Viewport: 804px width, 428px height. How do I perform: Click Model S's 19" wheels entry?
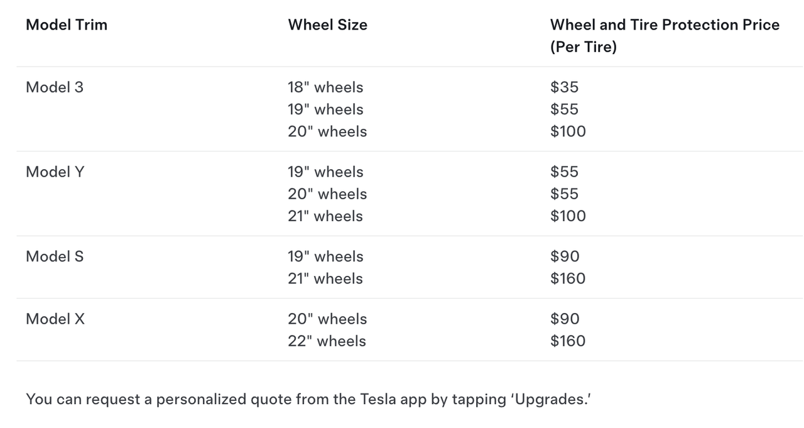(x=325, y=256)
